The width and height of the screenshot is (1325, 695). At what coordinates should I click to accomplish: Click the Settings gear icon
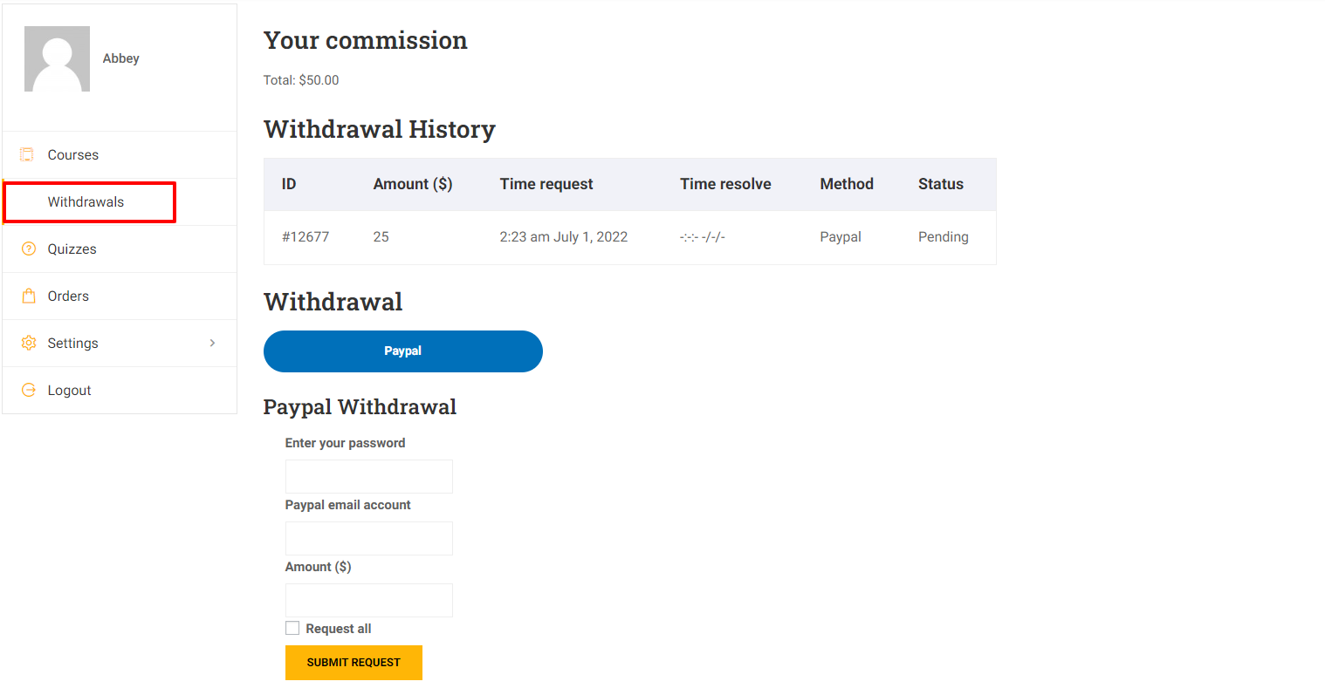tap(28, 343)
